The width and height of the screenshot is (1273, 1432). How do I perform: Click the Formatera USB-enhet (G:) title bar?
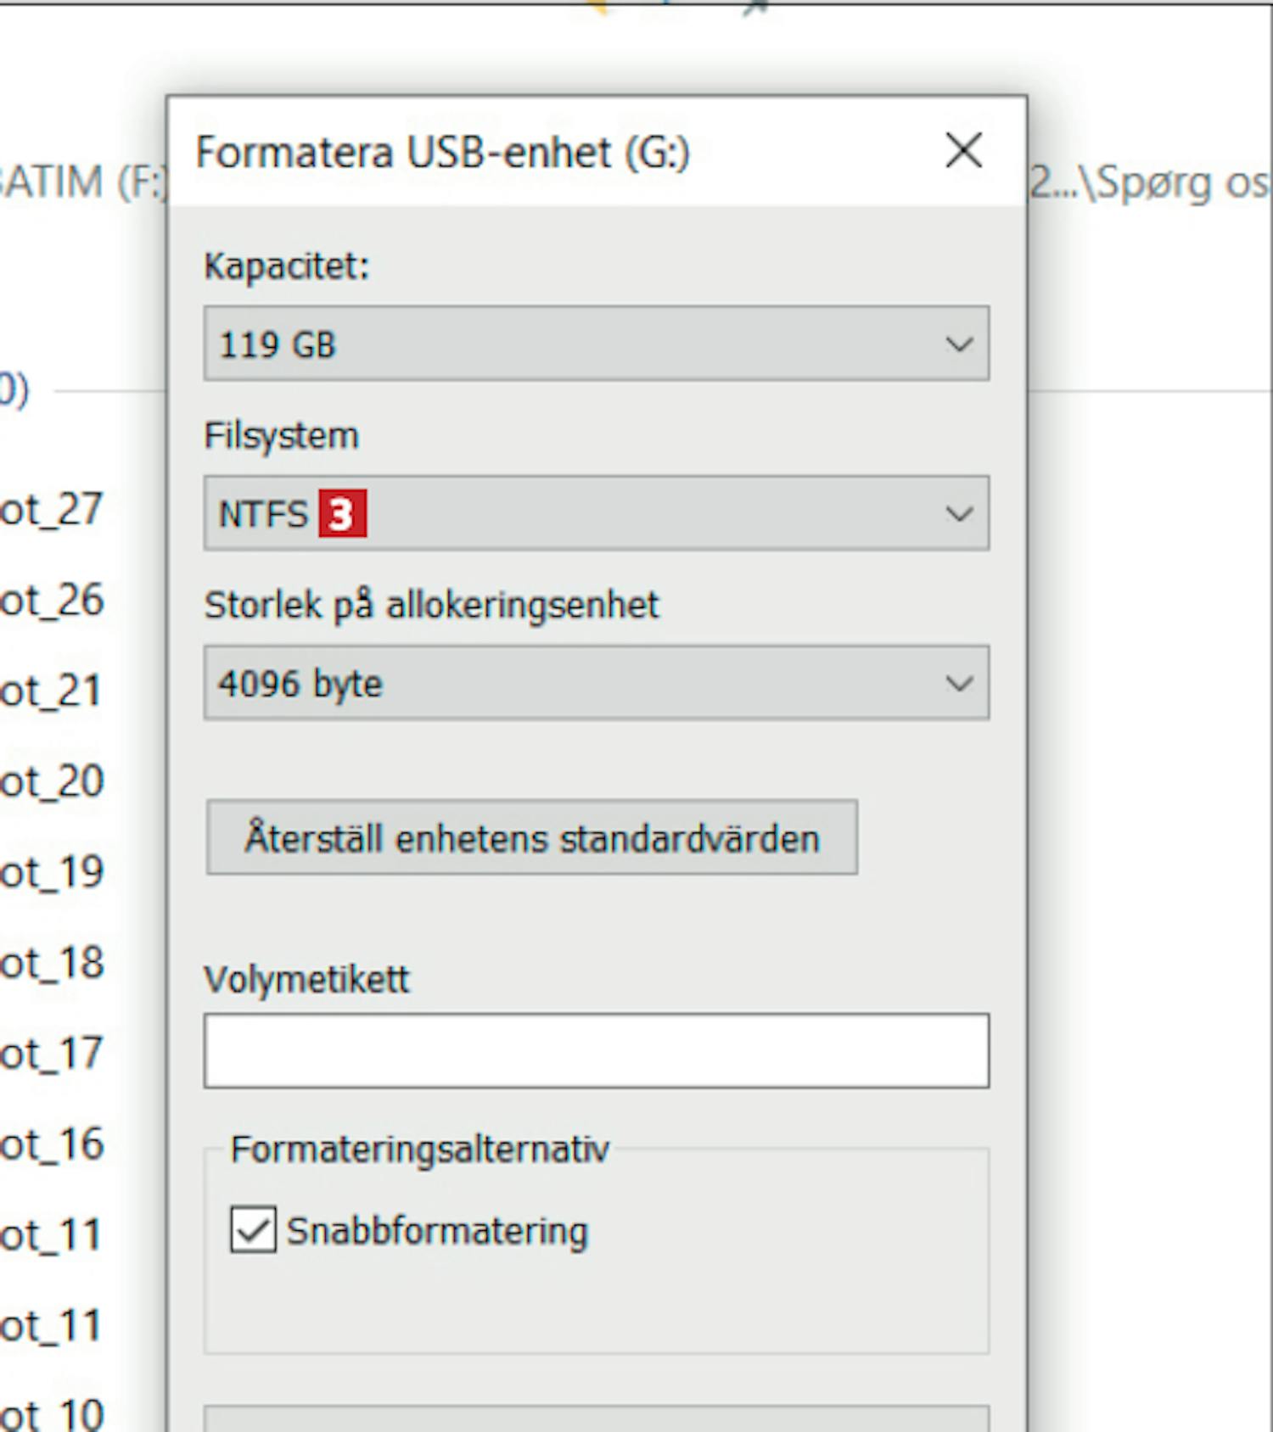click(x=509, y=153)
